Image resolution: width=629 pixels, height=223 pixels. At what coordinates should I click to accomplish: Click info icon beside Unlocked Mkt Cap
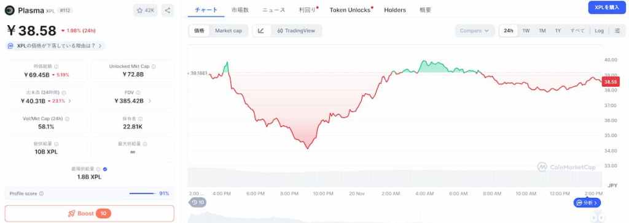point(154,66)
